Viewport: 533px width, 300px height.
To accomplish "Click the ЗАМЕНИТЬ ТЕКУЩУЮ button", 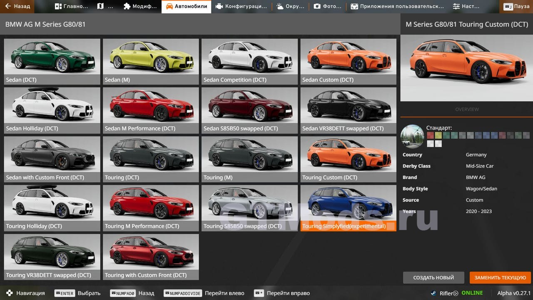I will click(x=500, y=277).
